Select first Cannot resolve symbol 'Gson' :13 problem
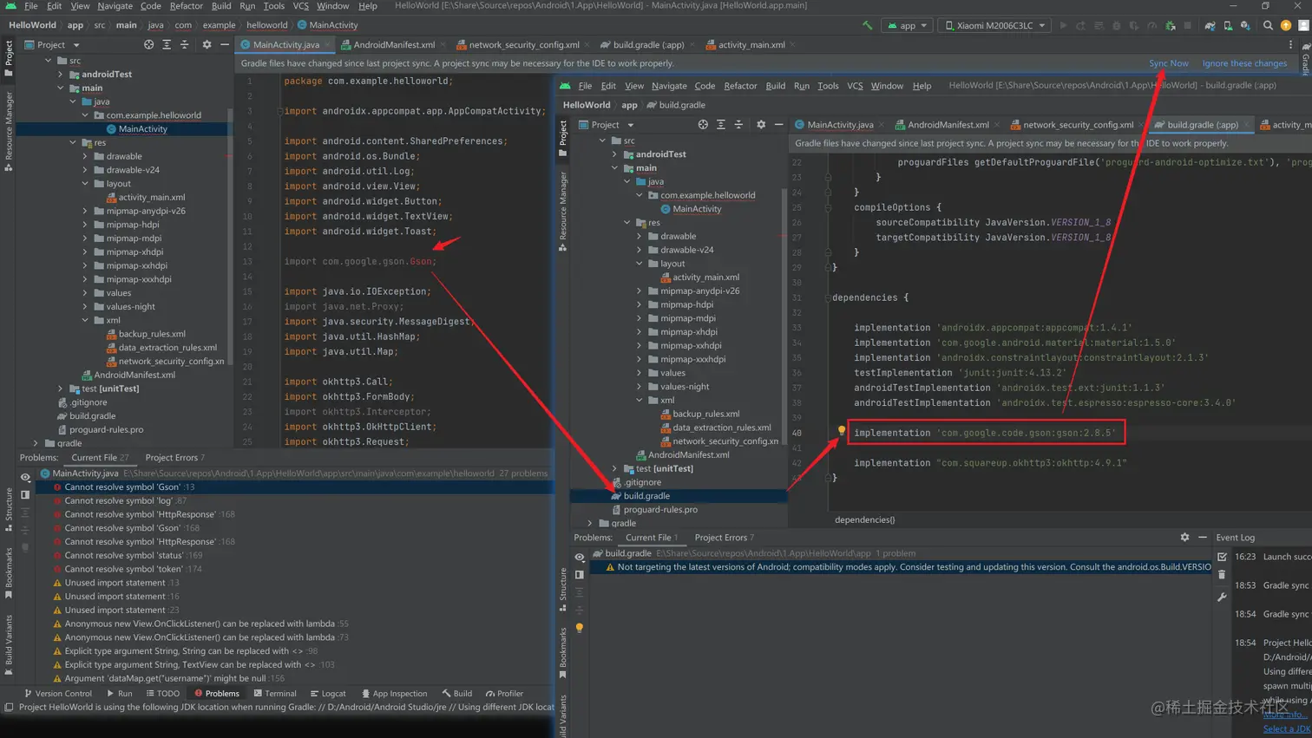The height and width of the screenshot is (738, 1312). (x=292, y=487)
